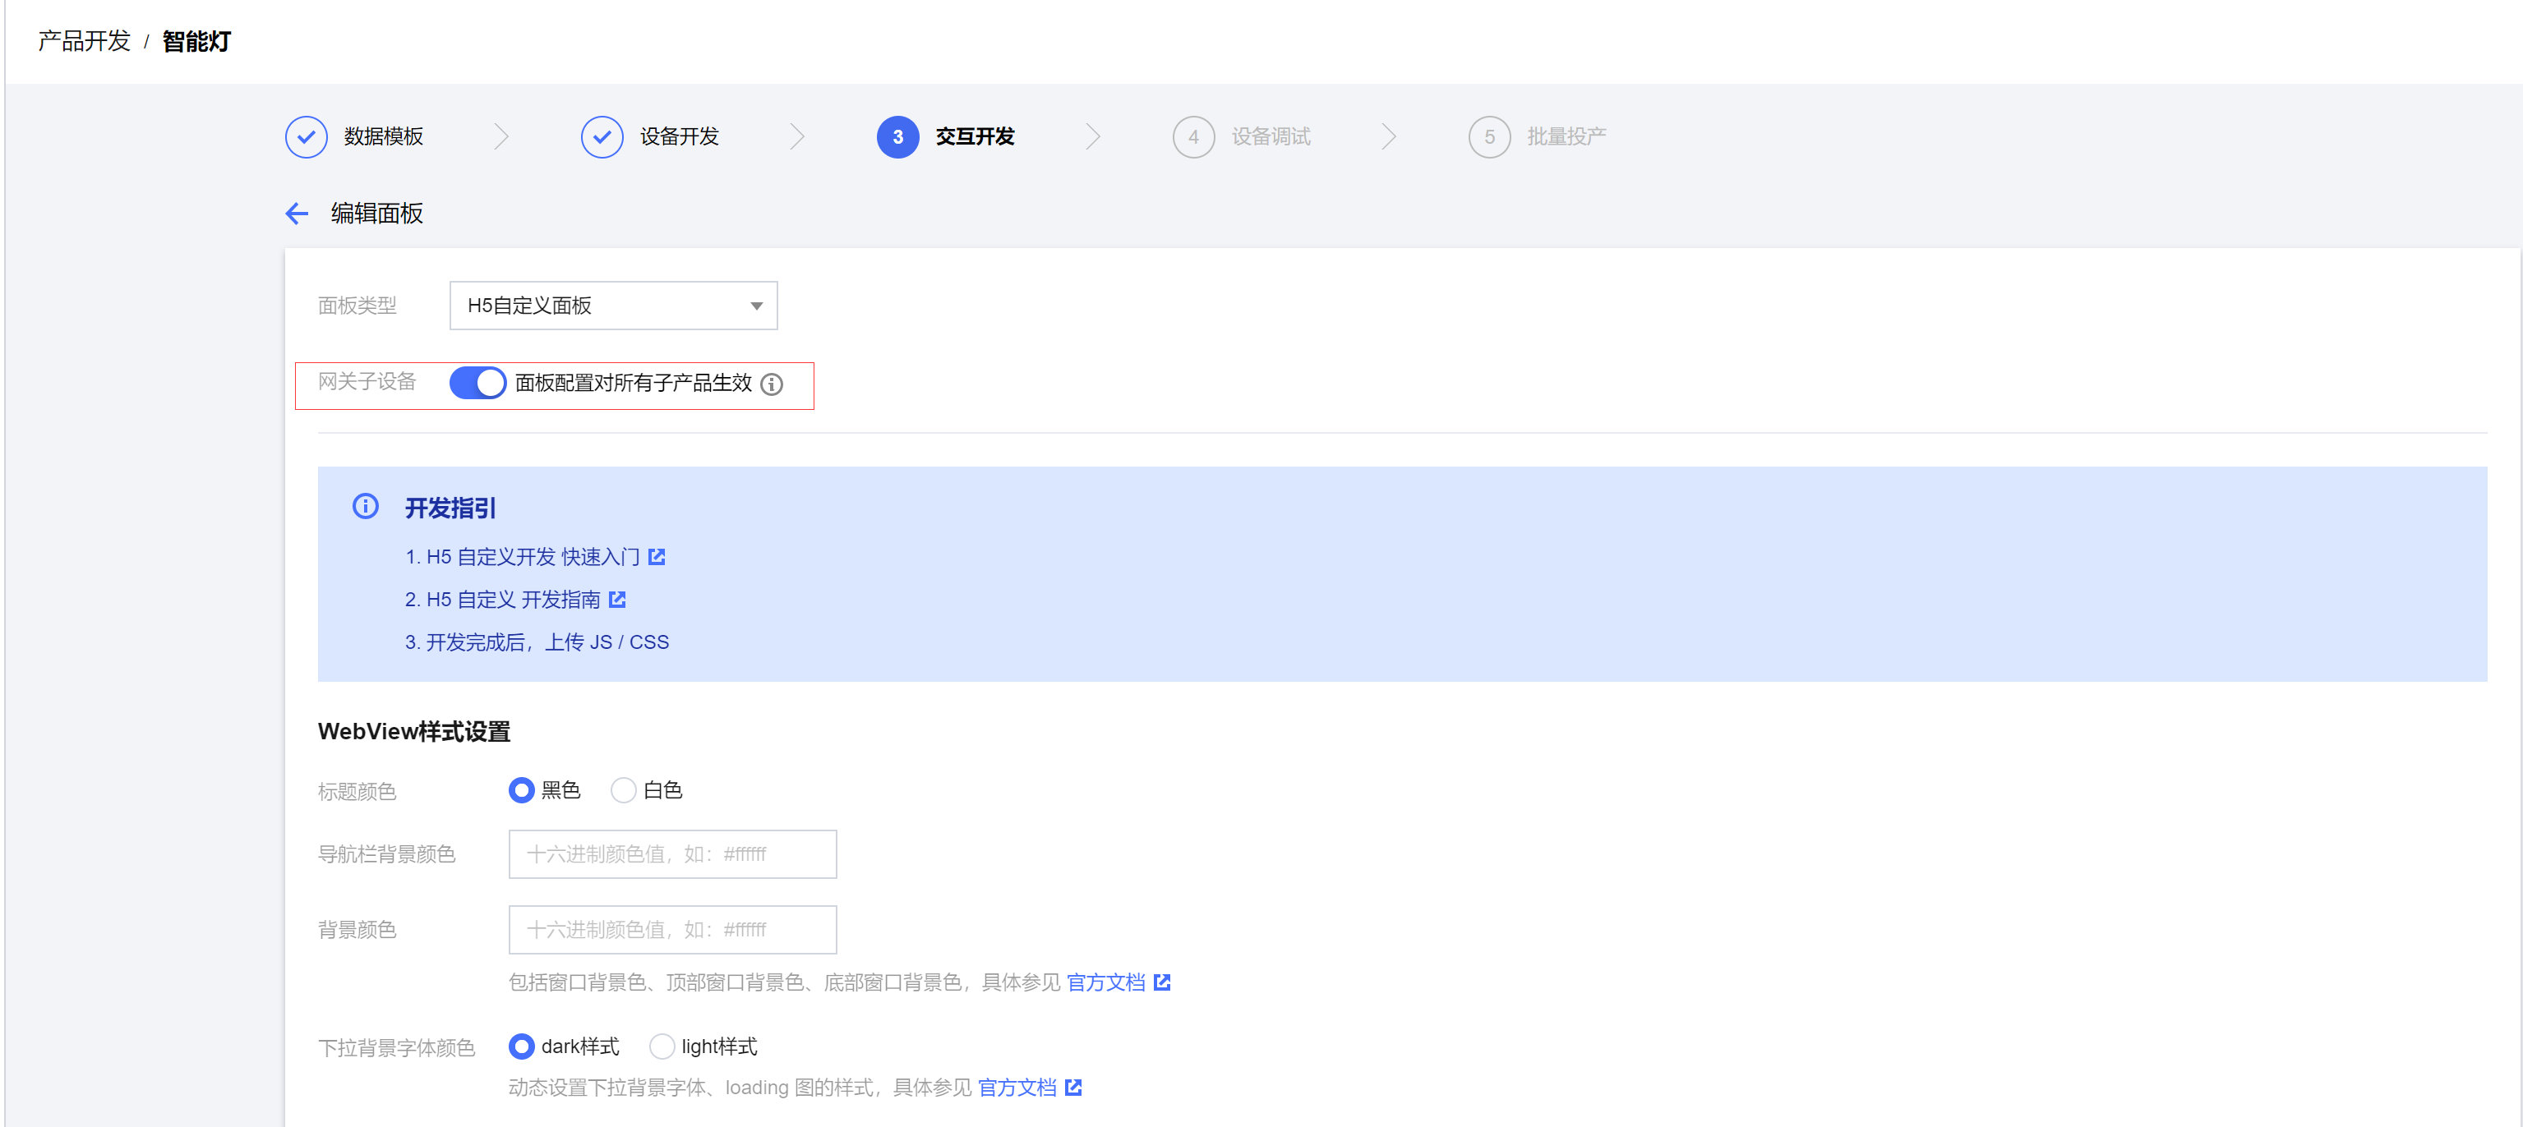
Task: Click the 开发指引 info circle icon
Action: pos(366,506)
